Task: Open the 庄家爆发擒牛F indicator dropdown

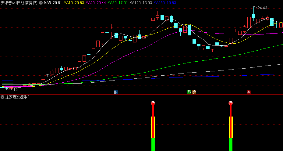Action: click(x=2, y=97)
